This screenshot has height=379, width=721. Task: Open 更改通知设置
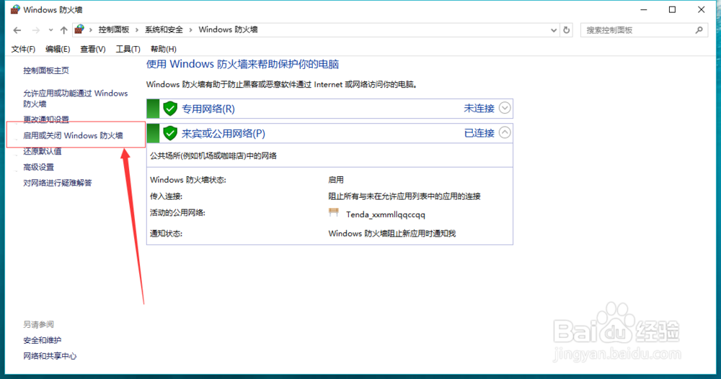pos(46,120)
